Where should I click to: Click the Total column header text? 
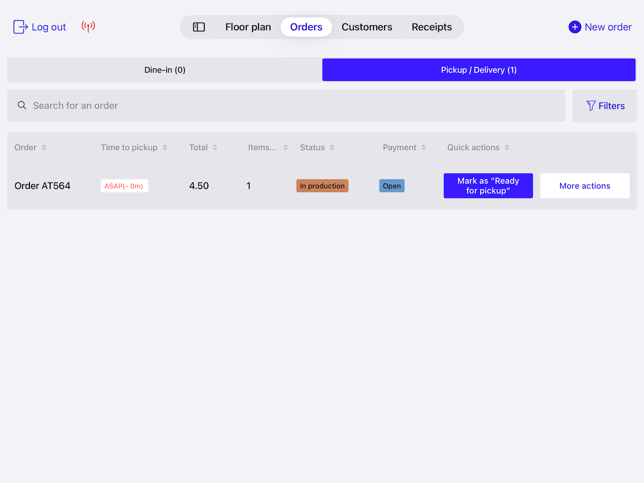(x=198, y=147)
